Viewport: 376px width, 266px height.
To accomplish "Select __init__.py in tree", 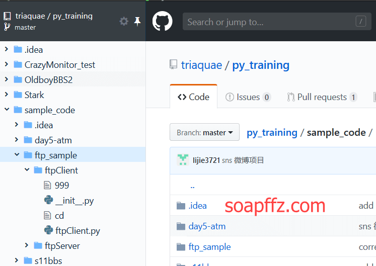I will (74, 201).
